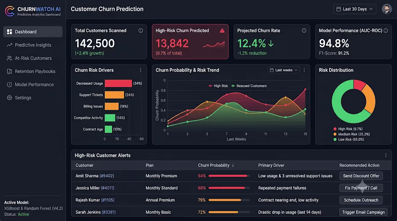
Task: Click the orange Medium Risk donut segment
Action: [x=370, y=99]
